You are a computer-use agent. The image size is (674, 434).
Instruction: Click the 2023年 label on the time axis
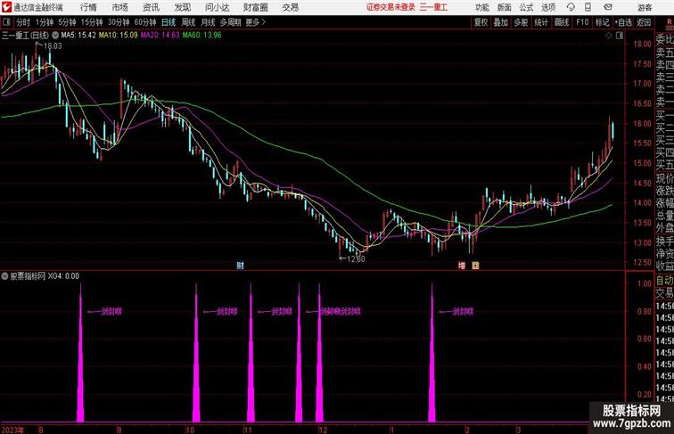[x=12, y=430]
